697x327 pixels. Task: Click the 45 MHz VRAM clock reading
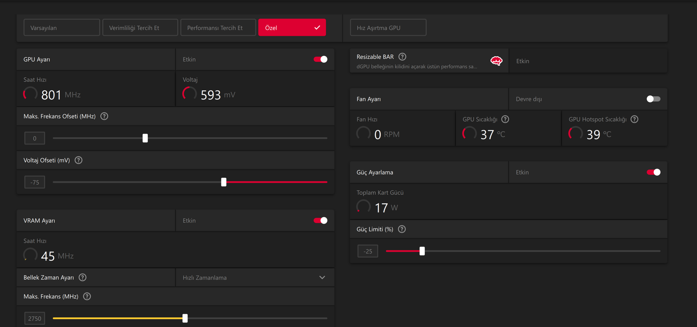[57, 256]
